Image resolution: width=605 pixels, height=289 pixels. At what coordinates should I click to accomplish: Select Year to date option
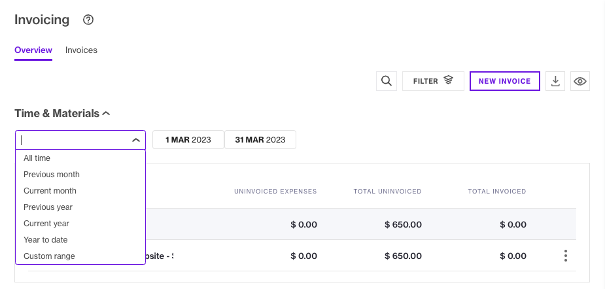[x=46, y=240]
